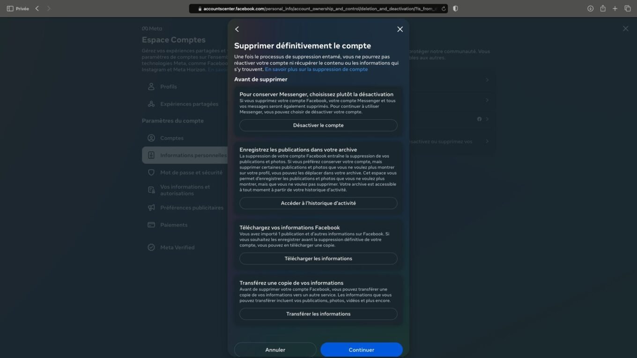Open Préférences publicitaires in sidebar
This screenshot has height=358, width=637.
tap(185, 208)
